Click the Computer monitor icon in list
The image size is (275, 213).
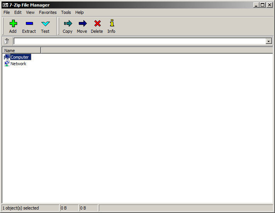[x=7, y=57]
